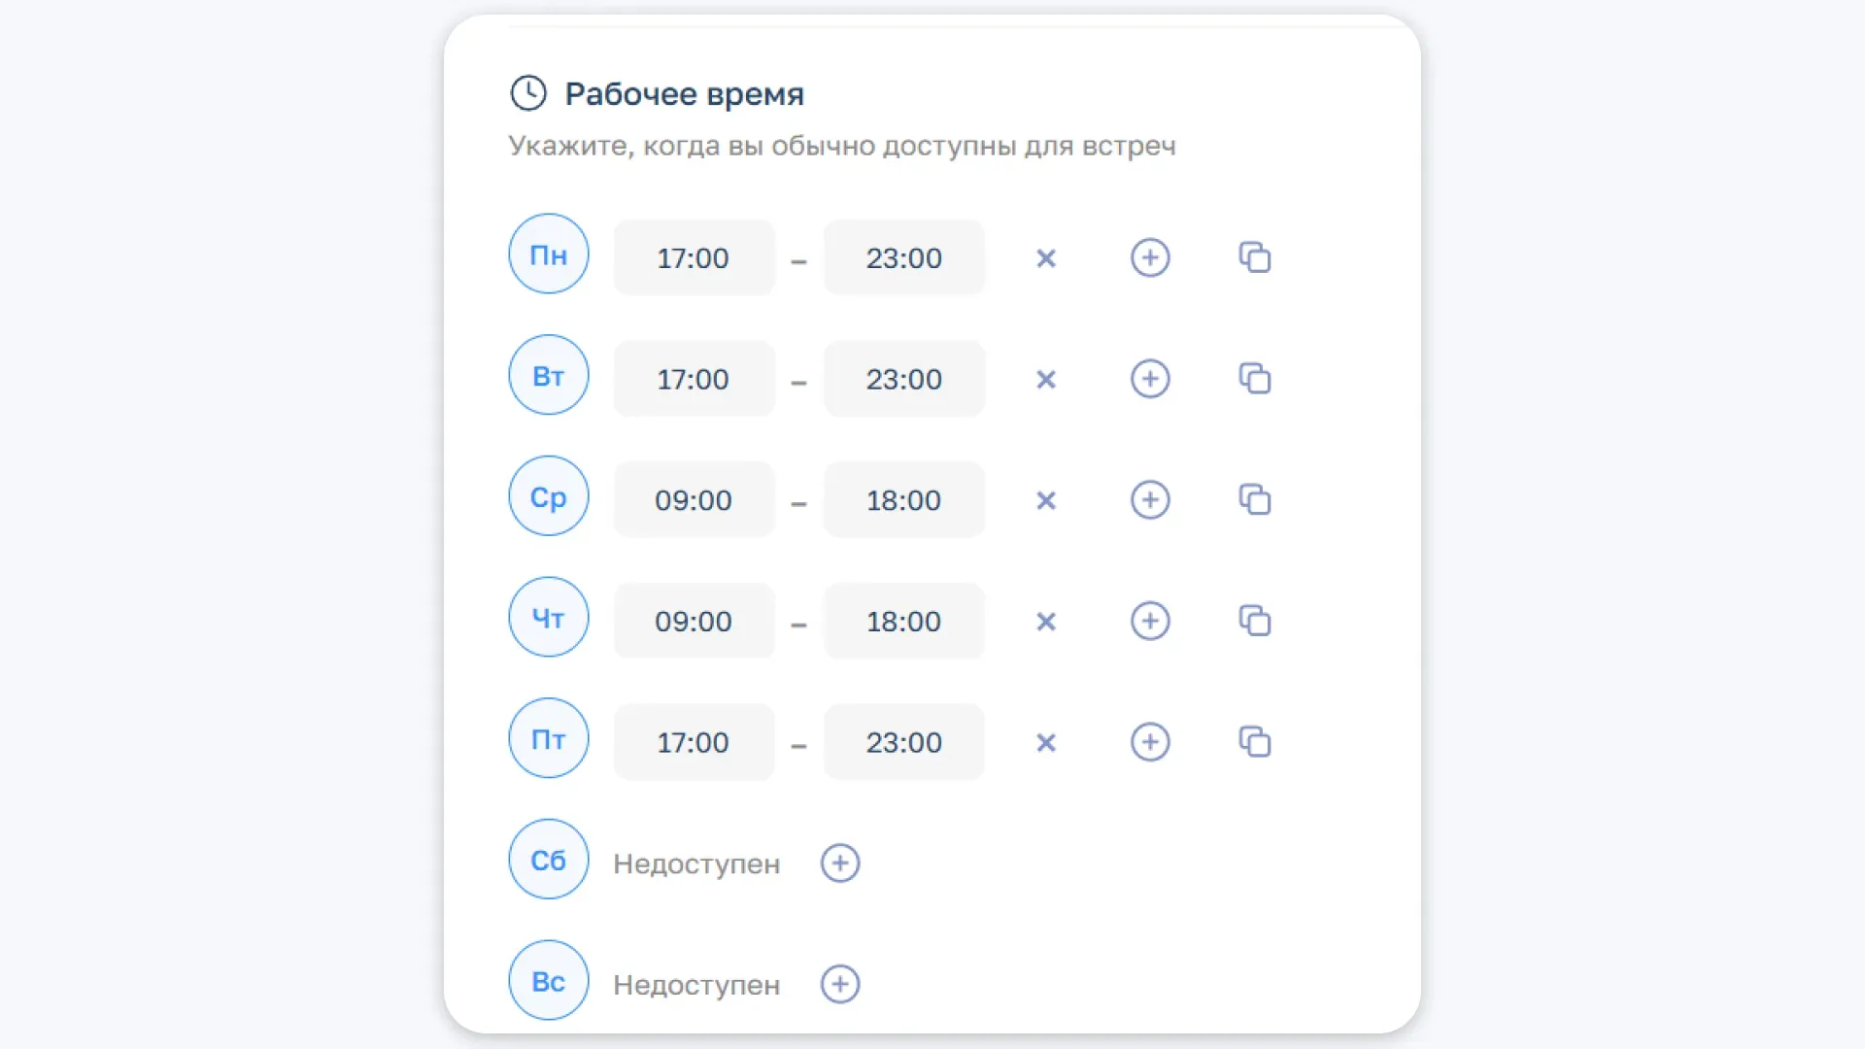This screenshot has height=1049, width=1865.
Task: Click the clock icon next to Рабочее время
Action: [529, 94]
